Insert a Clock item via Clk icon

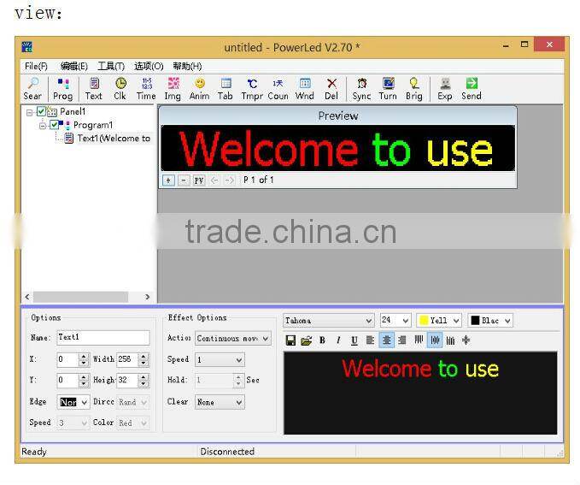(120, 88)
